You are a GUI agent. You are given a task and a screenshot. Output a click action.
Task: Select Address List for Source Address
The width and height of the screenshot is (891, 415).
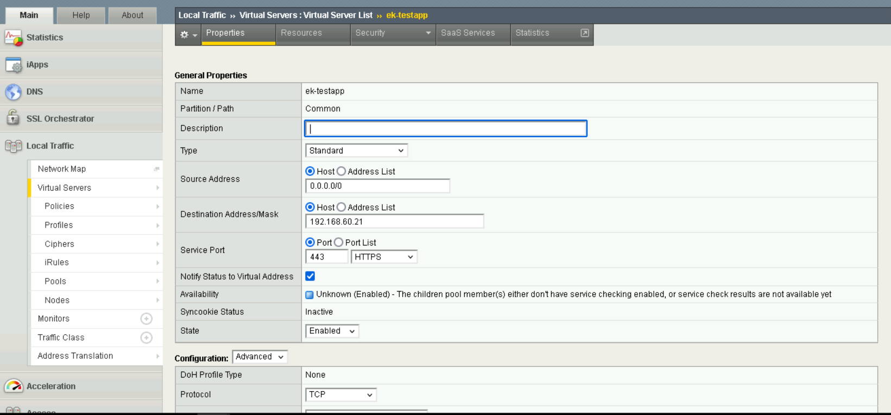coord(342,171)
